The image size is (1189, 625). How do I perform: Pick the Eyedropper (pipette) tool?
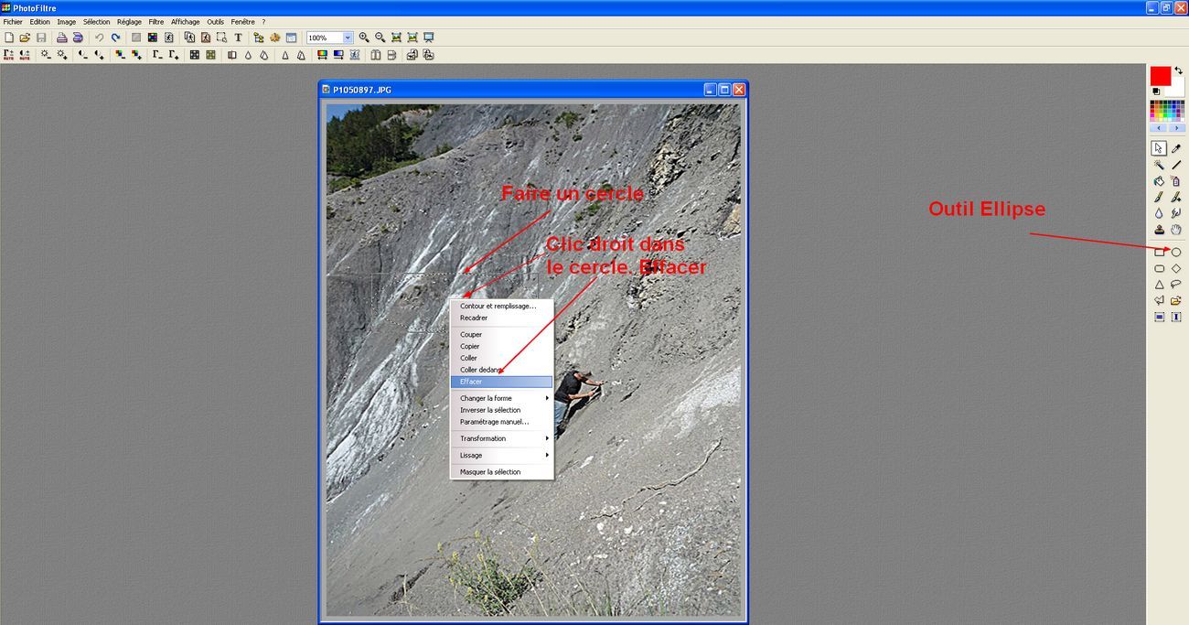tap(1176, 148)
